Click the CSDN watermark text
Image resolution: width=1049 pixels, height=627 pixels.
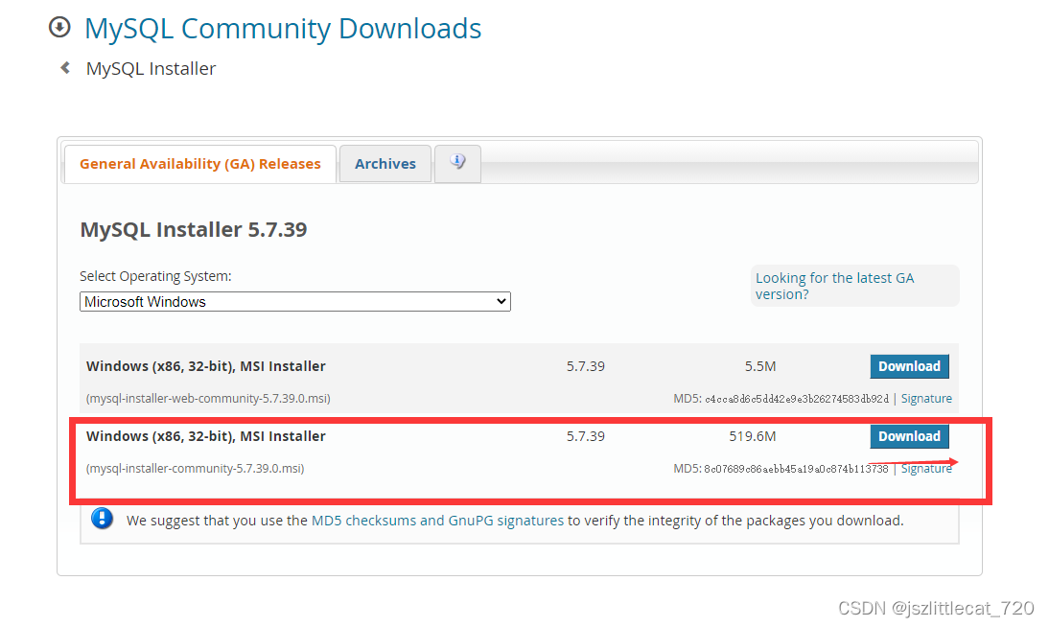pyautogui.click(x=935, y=607)
